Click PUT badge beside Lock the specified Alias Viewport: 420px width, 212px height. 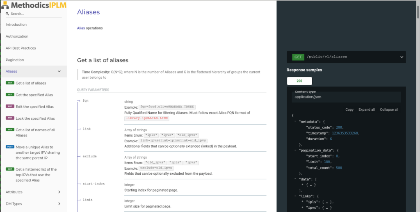click(10, 118)
